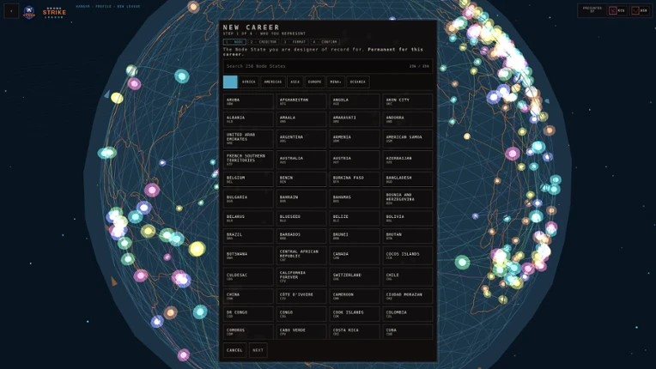Select Albania node state

click(x=248, y=119)
